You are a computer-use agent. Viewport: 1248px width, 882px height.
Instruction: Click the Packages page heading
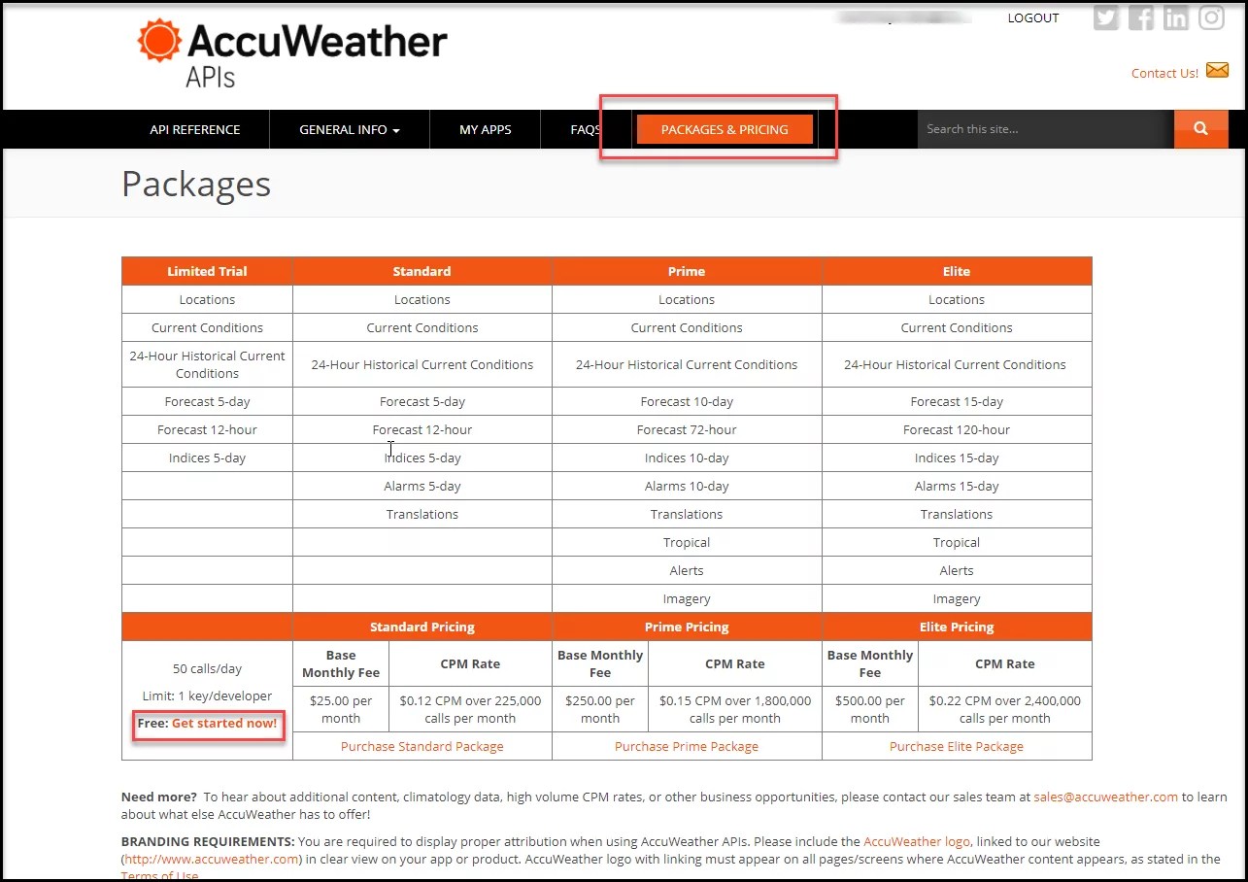pyautogui.click(x=196, y=185)
